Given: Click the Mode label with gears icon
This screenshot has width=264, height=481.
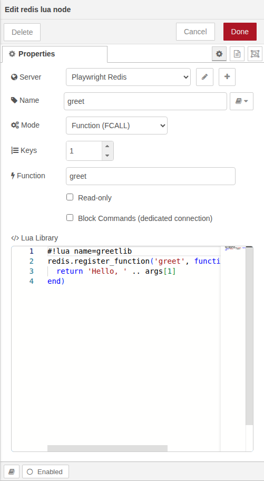Looking at the screenshot, I should 25,125.
